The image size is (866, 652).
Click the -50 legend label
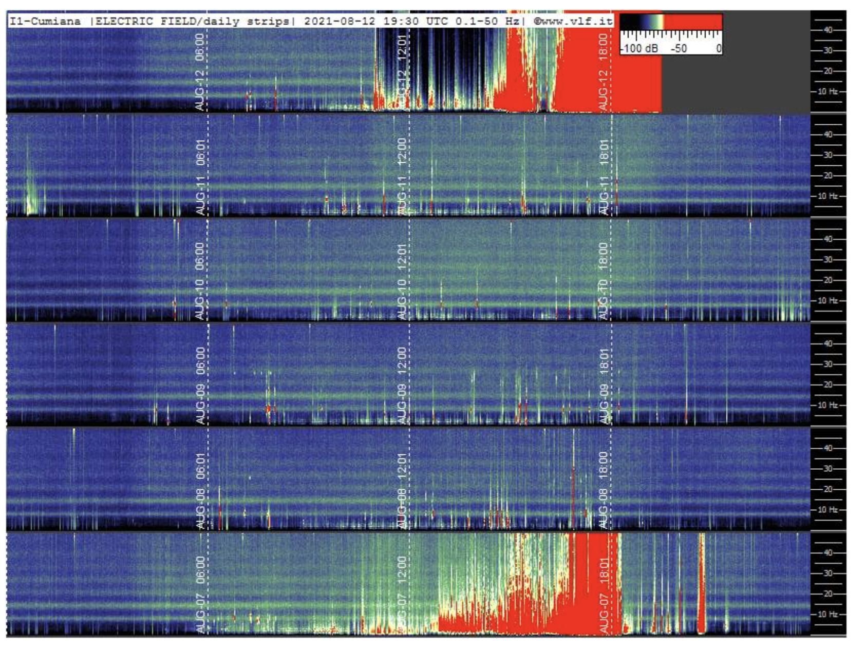679,48
